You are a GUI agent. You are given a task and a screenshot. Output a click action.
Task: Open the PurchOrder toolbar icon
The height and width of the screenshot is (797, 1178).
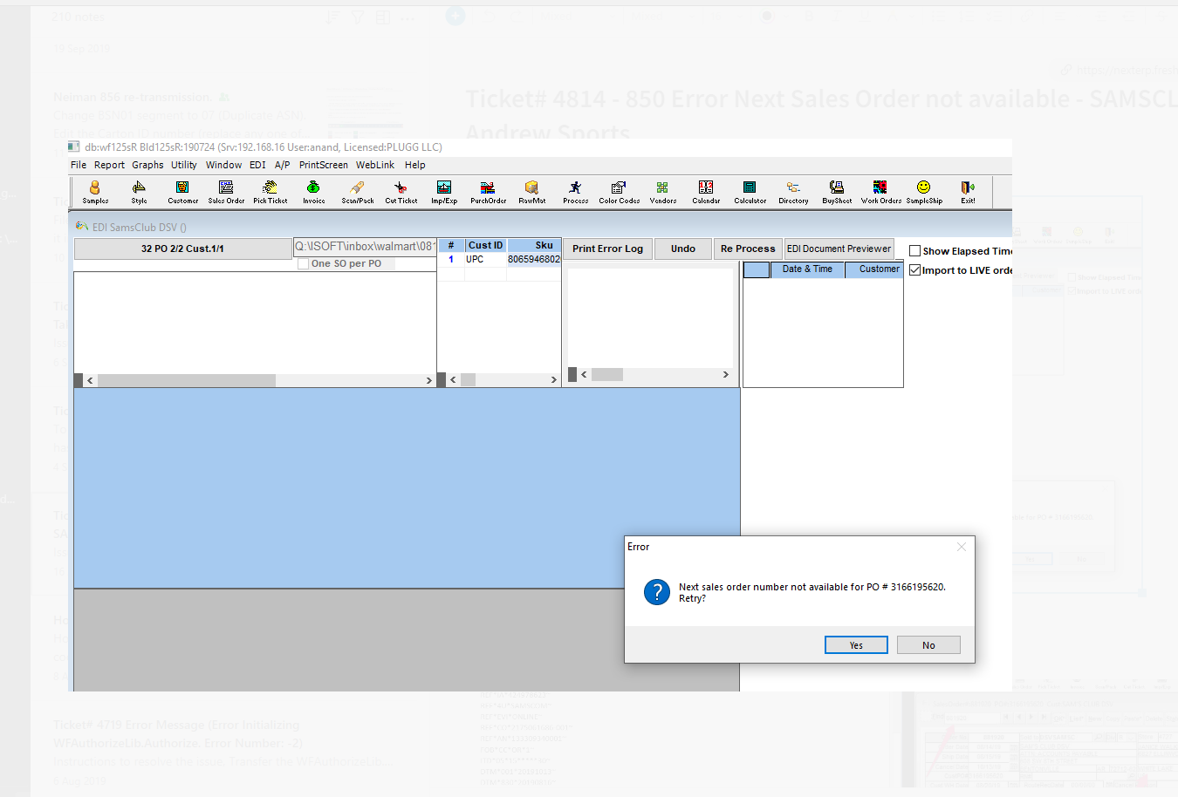[488, 192]
